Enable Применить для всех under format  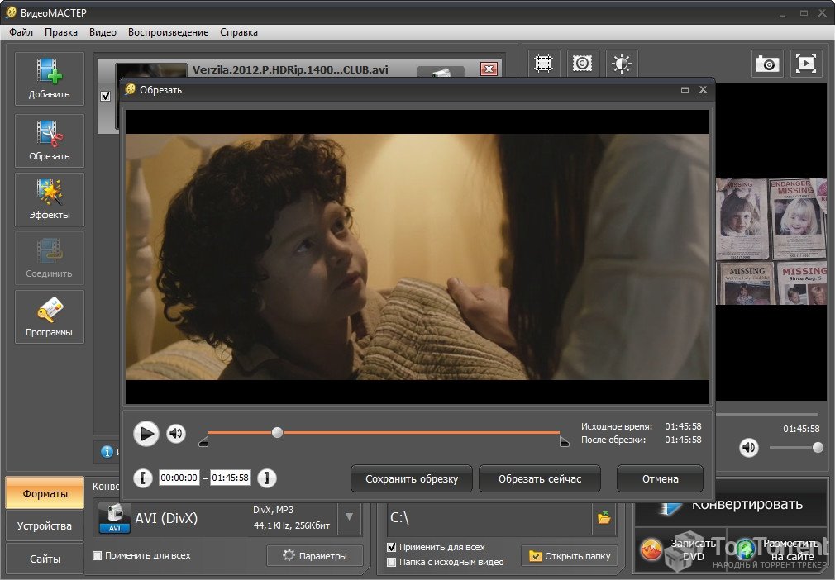98,555
